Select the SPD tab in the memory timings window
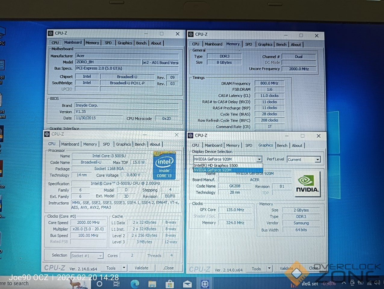 tap(249, 44)
